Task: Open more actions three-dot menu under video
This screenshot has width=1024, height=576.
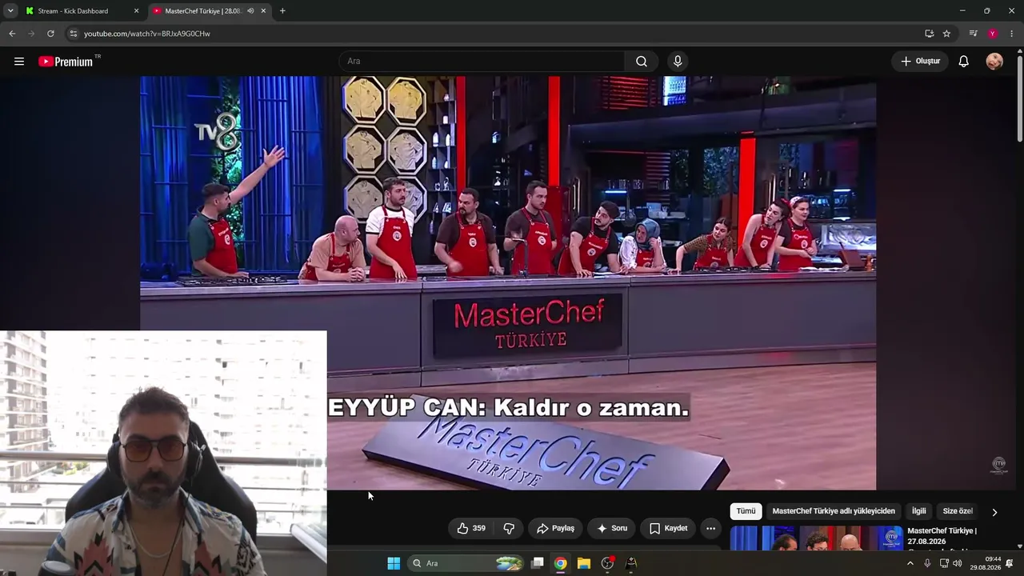Action: [710, 528]
